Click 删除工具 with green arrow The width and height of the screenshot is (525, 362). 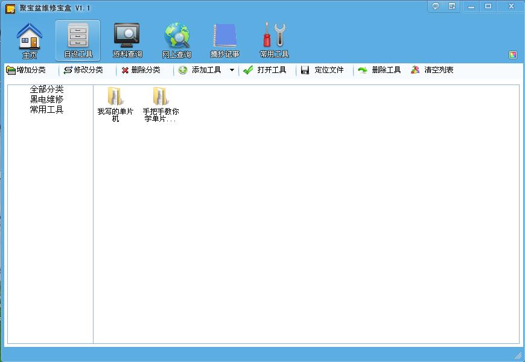coord(380,70)
